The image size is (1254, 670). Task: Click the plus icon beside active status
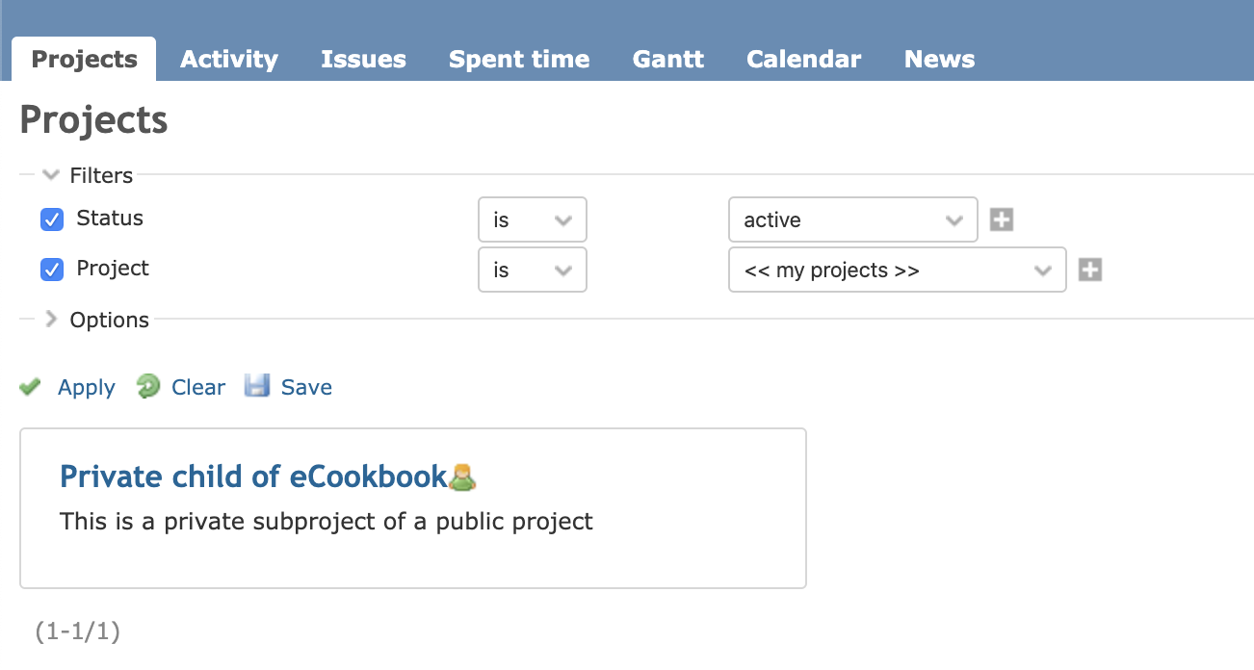point(1002,220)
